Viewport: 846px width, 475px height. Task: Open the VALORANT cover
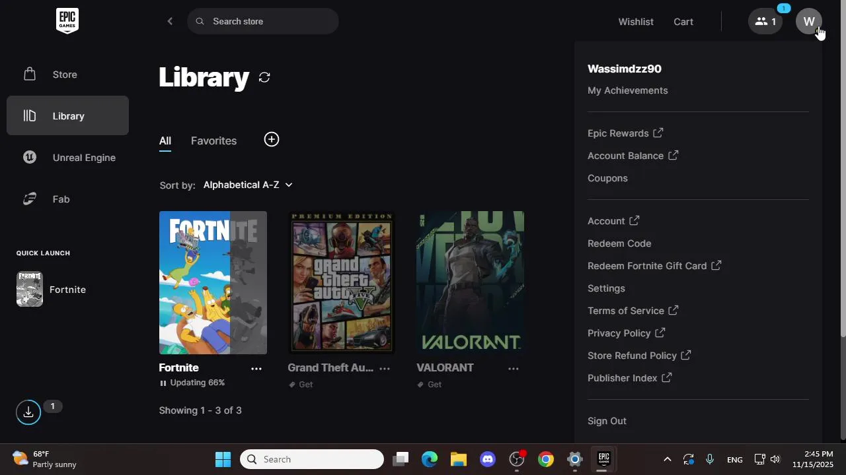470,282
